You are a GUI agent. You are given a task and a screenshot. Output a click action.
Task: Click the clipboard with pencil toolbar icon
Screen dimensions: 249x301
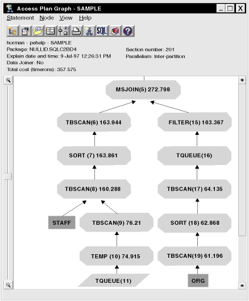pos(26,31)
